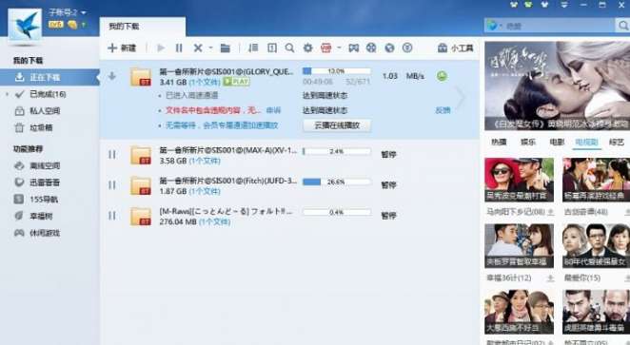Click the green PLAY button on first task
The height and width of the screenshot is (345, 630).
tap(236, 82)
